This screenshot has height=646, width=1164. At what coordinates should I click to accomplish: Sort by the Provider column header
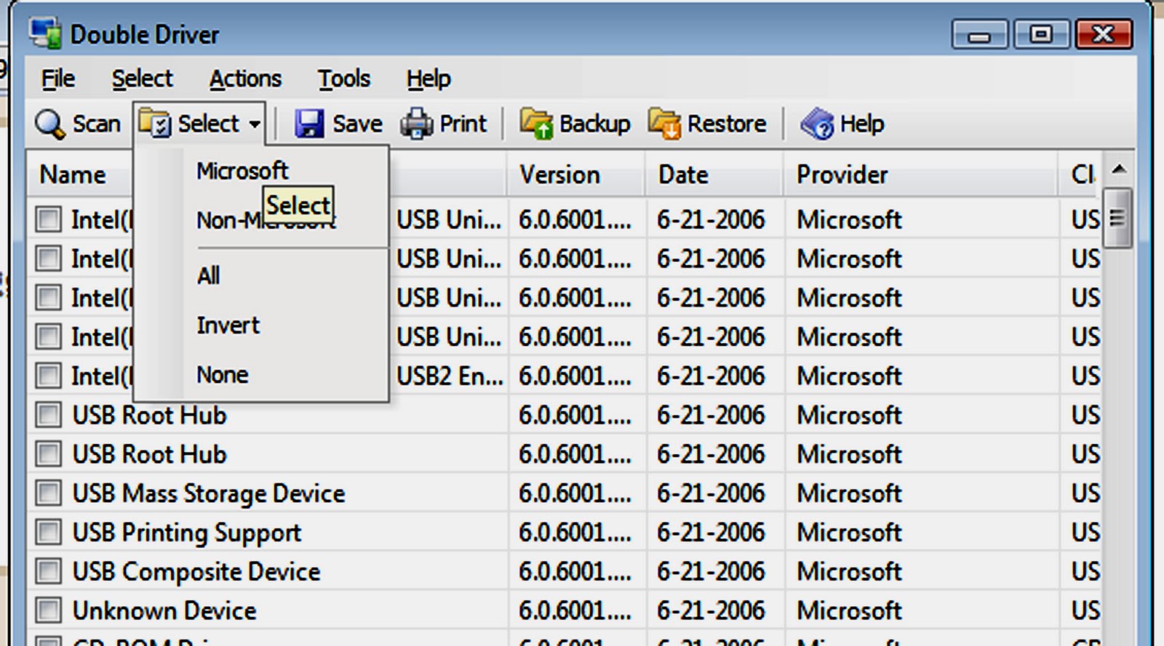(x=921, y=174)
